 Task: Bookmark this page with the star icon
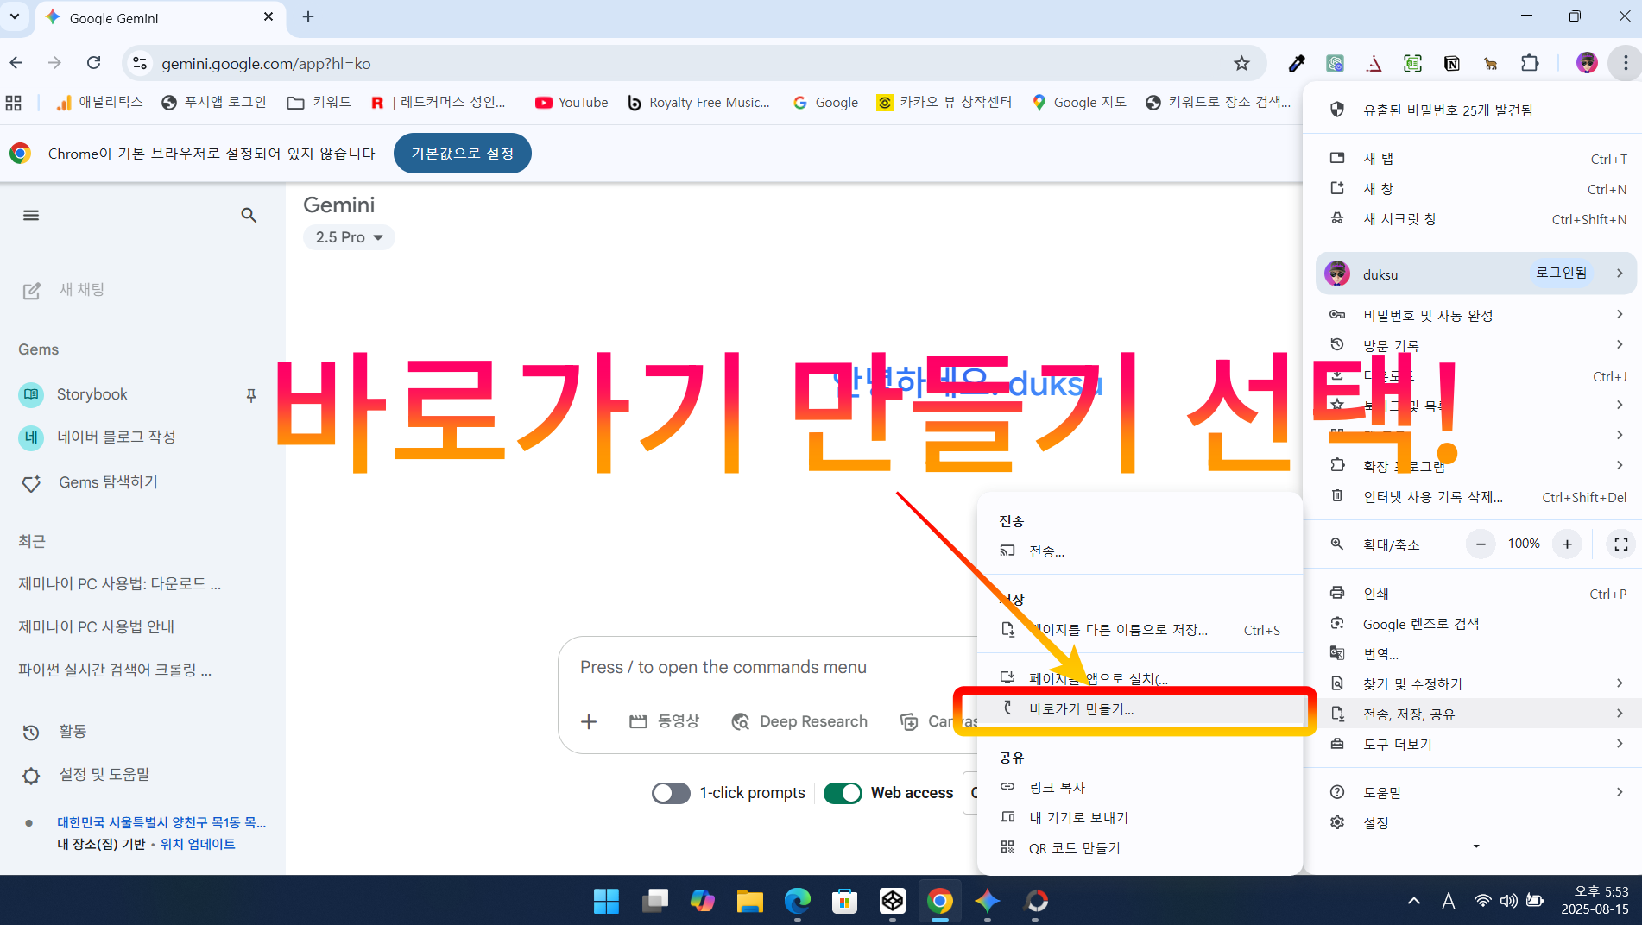(x=1241, y=63)
